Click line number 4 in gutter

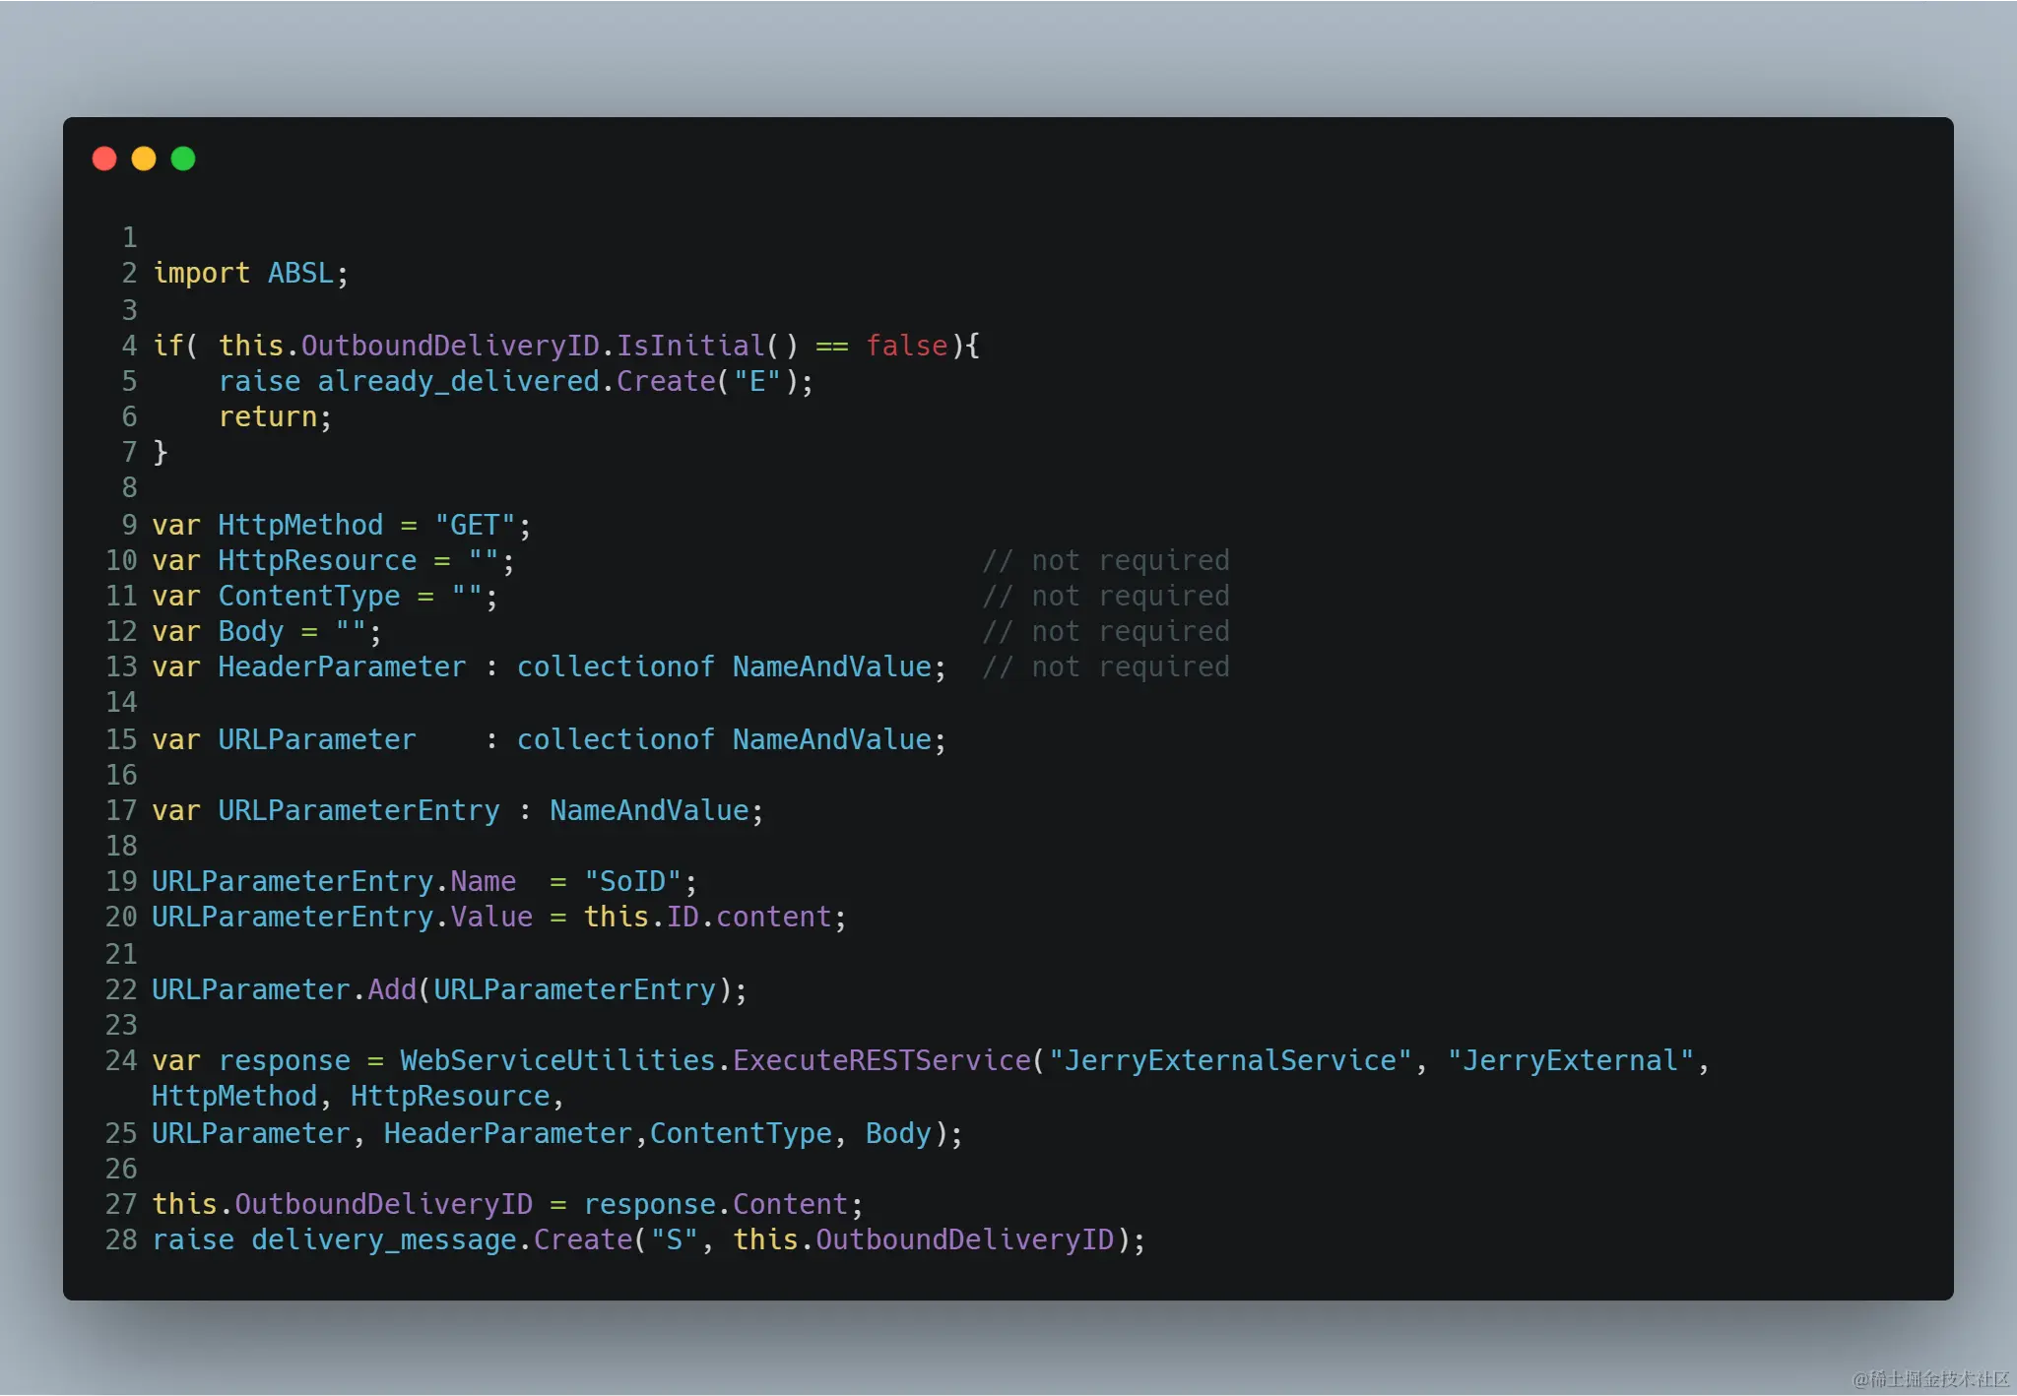(129, 346)
